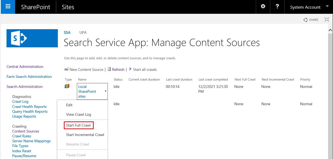The width and height of the screenshot is (333, 159).
Task: Click the Local SharePoint sites name link
Action: (87, 91)
